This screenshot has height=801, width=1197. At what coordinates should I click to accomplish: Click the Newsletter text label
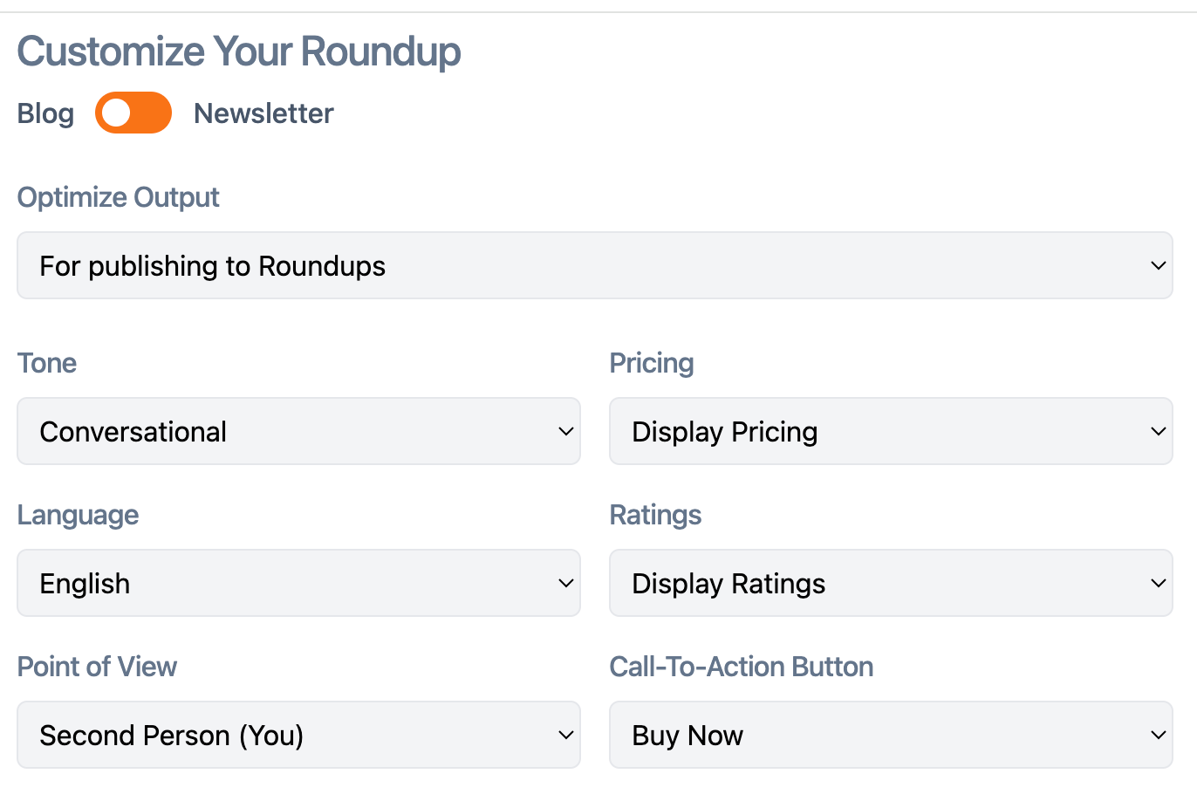coord(263,113)
